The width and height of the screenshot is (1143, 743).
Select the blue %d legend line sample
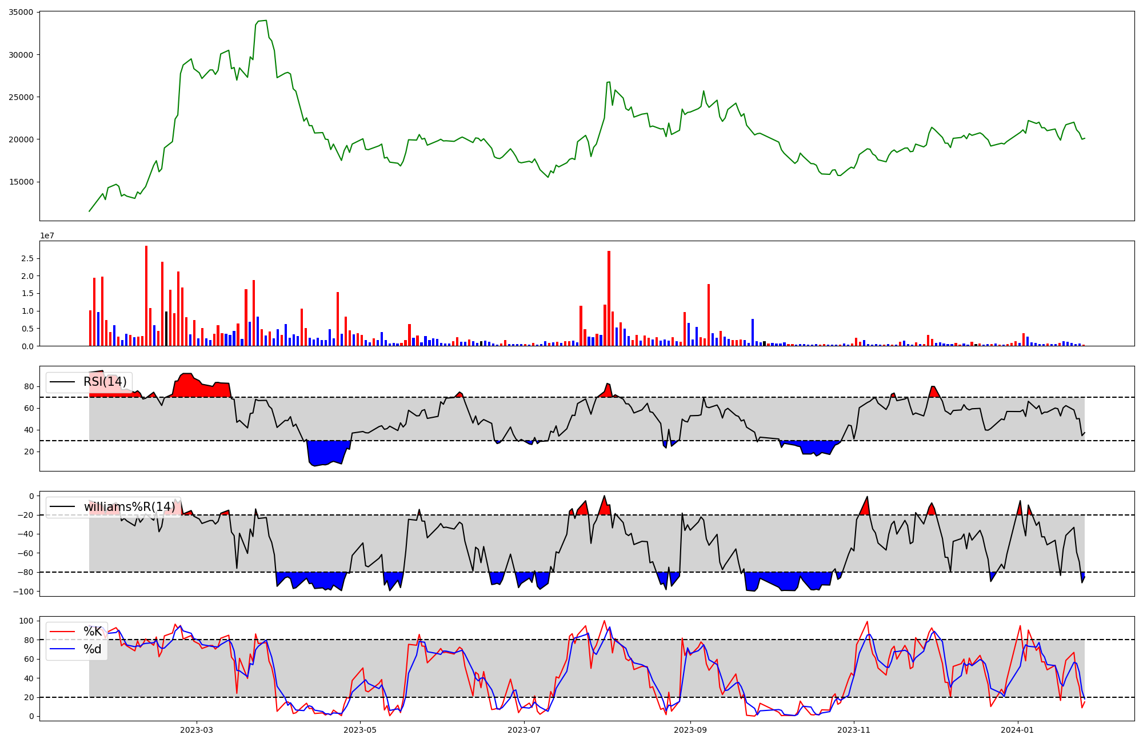pos(62,649)
